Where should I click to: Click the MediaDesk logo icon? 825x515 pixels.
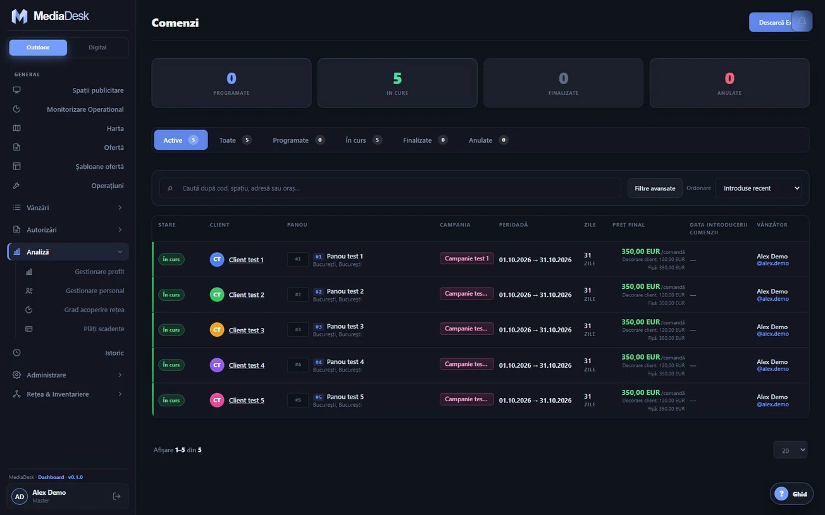[x=20, y=16]
